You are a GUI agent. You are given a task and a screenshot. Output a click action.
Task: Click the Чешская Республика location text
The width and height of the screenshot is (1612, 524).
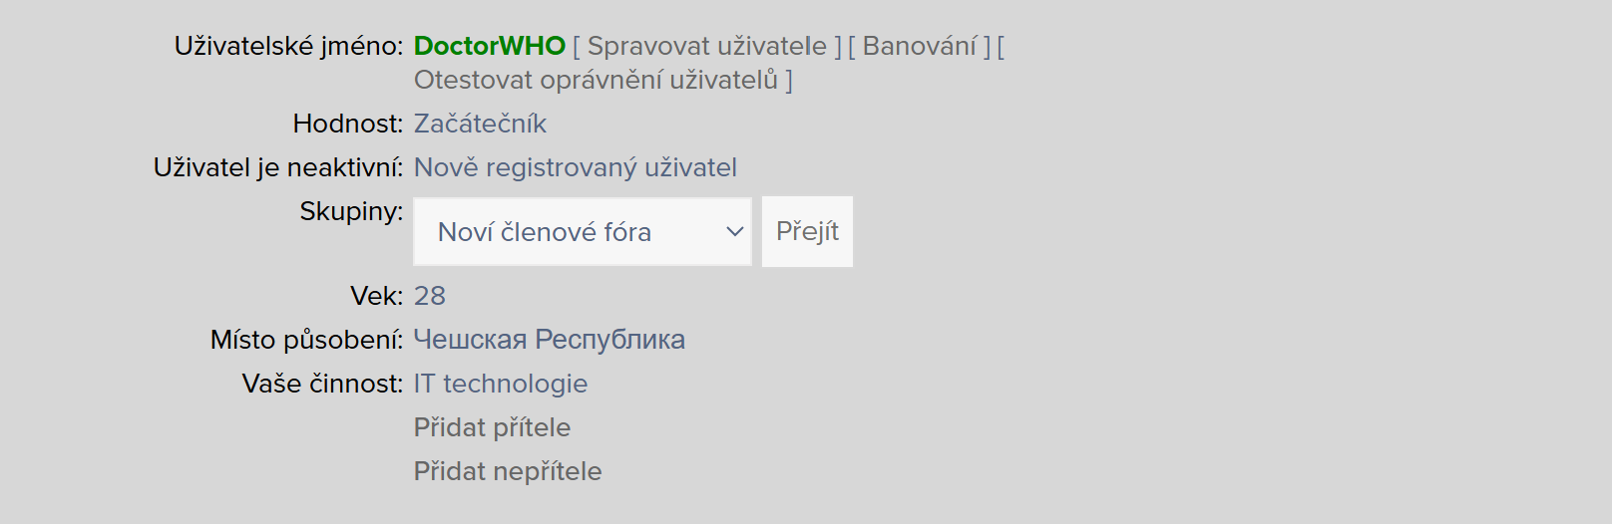[549, 340]
